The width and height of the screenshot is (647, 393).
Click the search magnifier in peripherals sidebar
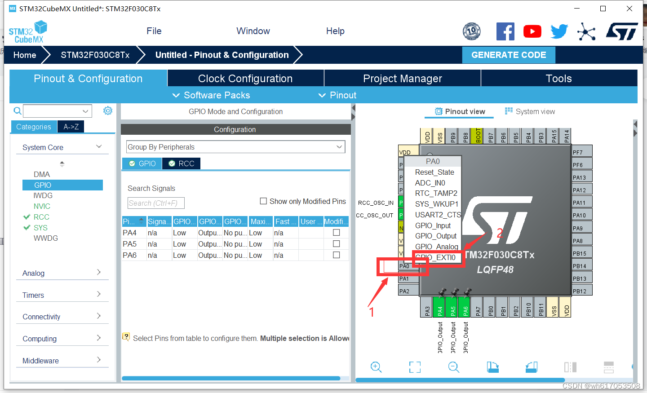pyautogui.click(x=18, y=110)
